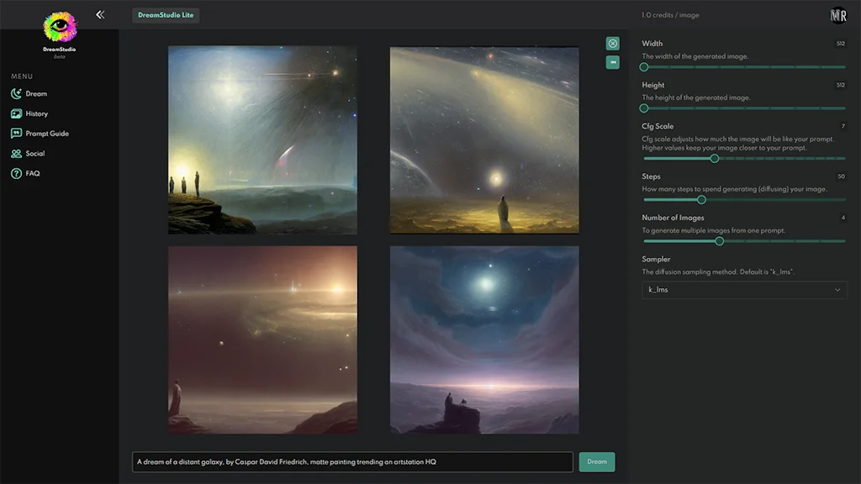
Task: Click inside the prompt text field
Action: click(x=353, y=461)
